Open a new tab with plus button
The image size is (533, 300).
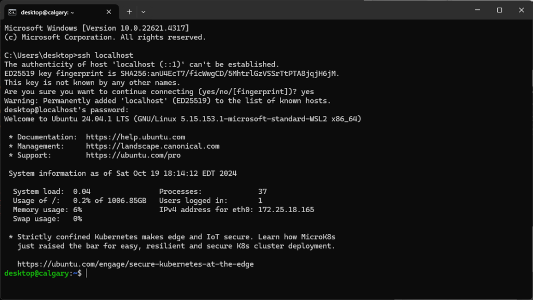[x=129, y=12]
